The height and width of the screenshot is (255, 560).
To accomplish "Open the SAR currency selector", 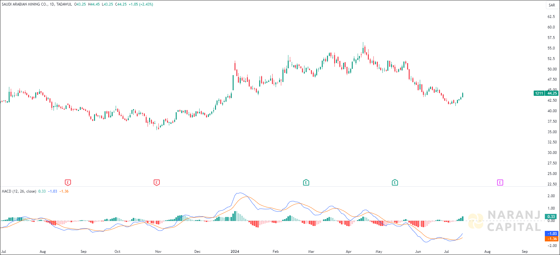I will click(552, 5).
